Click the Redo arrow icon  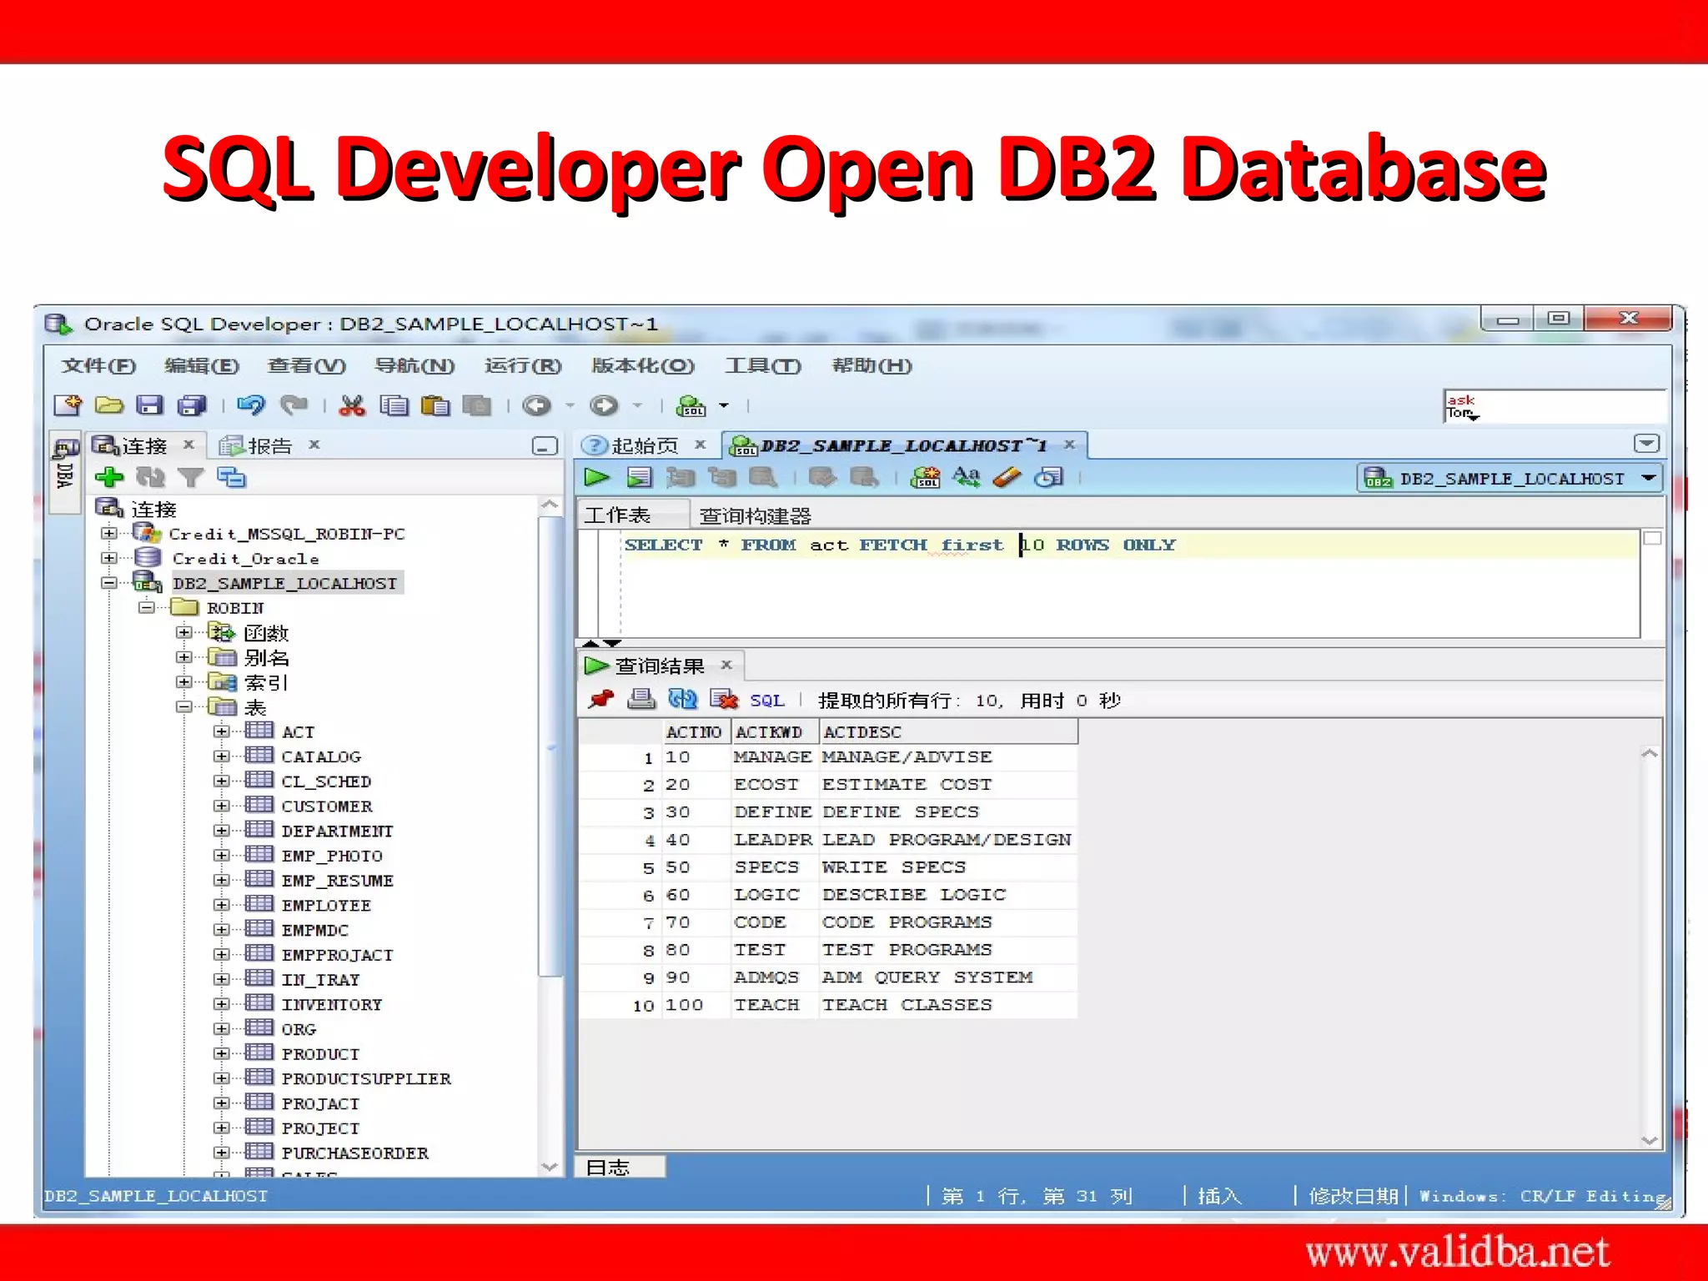point(294,405)
